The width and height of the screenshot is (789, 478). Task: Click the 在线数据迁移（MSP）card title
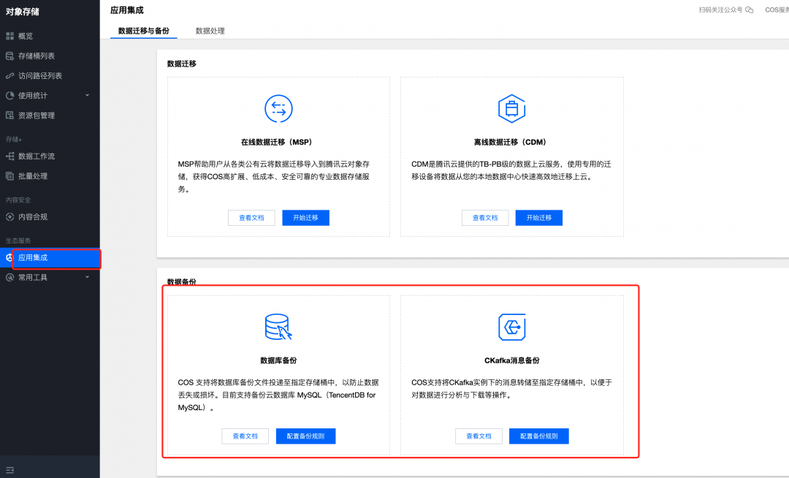[x=277, y=143]
